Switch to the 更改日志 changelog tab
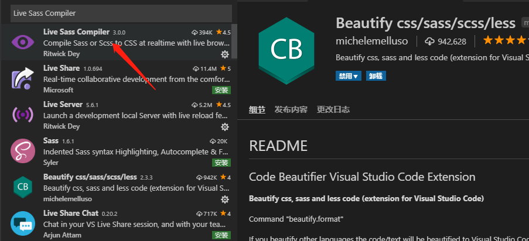 (333, 109)
